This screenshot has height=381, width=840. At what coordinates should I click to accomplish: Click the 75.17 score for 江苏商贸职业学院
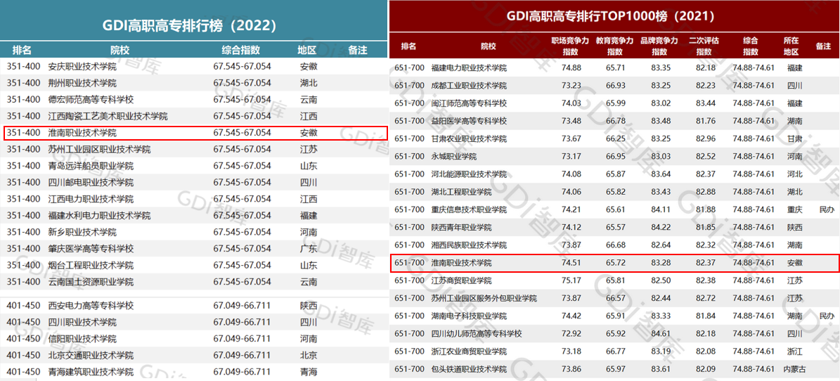click(571, 280)
